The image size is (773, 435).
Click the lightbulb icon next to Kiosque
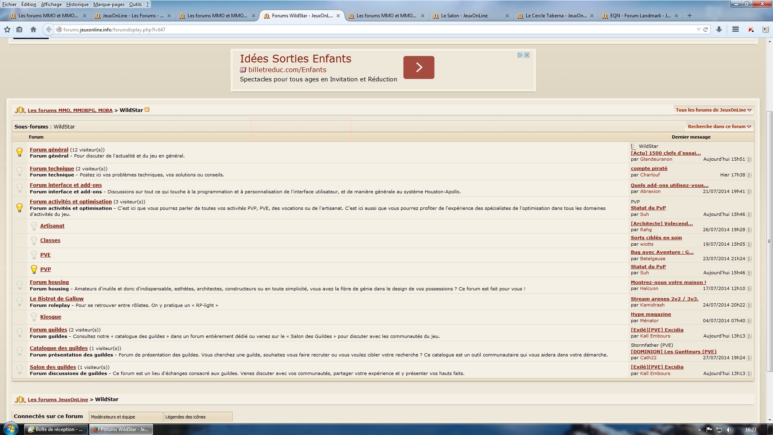(34, 317)
